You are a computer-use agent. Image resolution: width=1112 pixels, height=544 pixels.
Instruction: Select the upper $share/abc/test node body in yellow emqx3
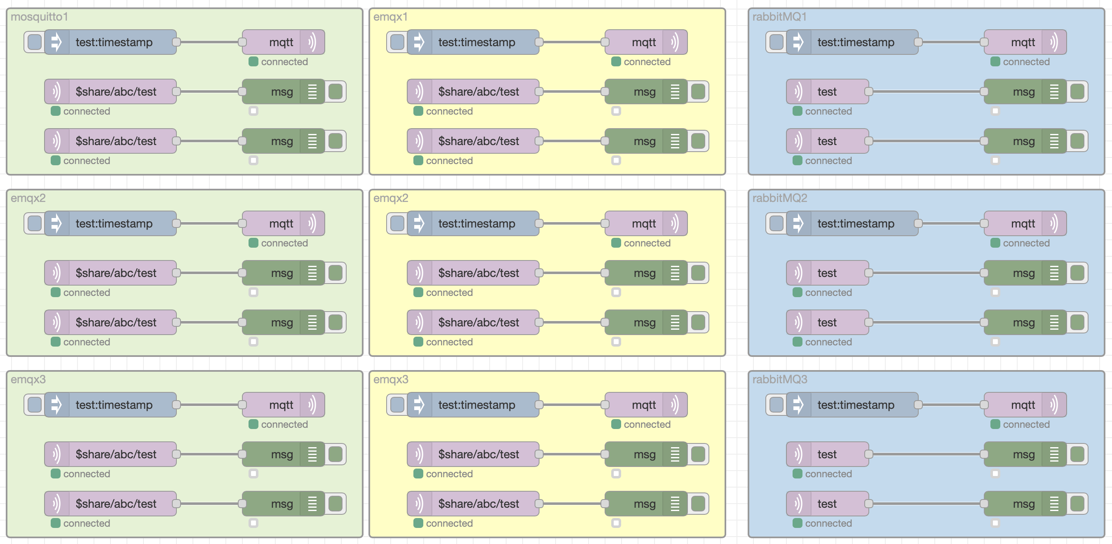pos(473,454)
